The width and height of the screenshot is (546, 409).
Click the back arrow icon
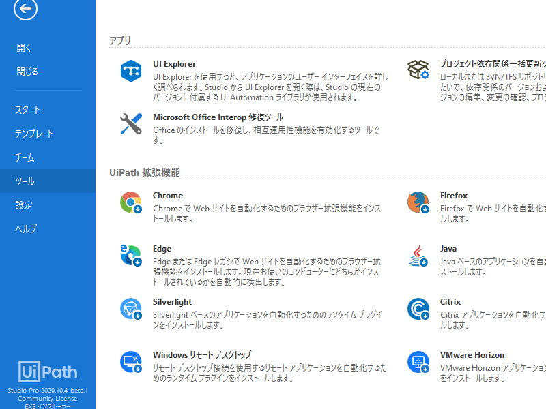25,8
